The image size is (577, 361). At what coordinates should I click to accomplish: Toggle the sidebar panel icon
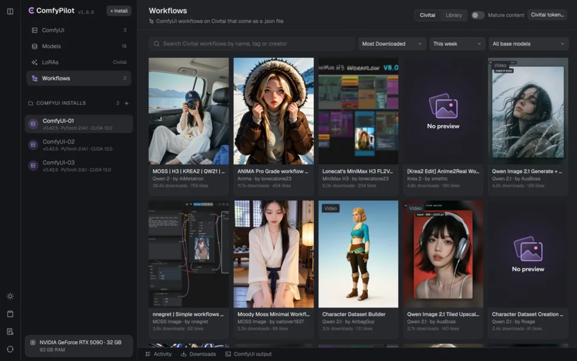(x=10, y=11)
